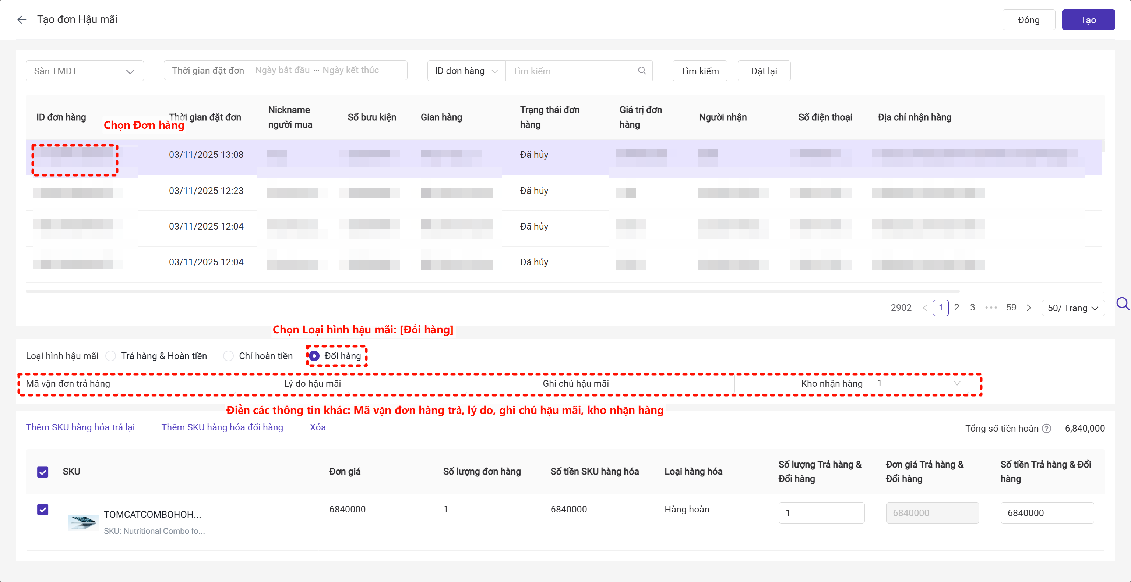Select Chỉ hoàn tiền radio option

[x=228, y=356]
